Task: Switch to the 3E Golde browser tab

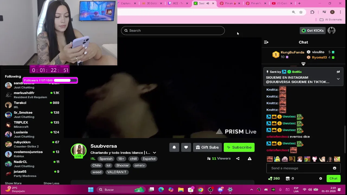Action: (152, 3)
